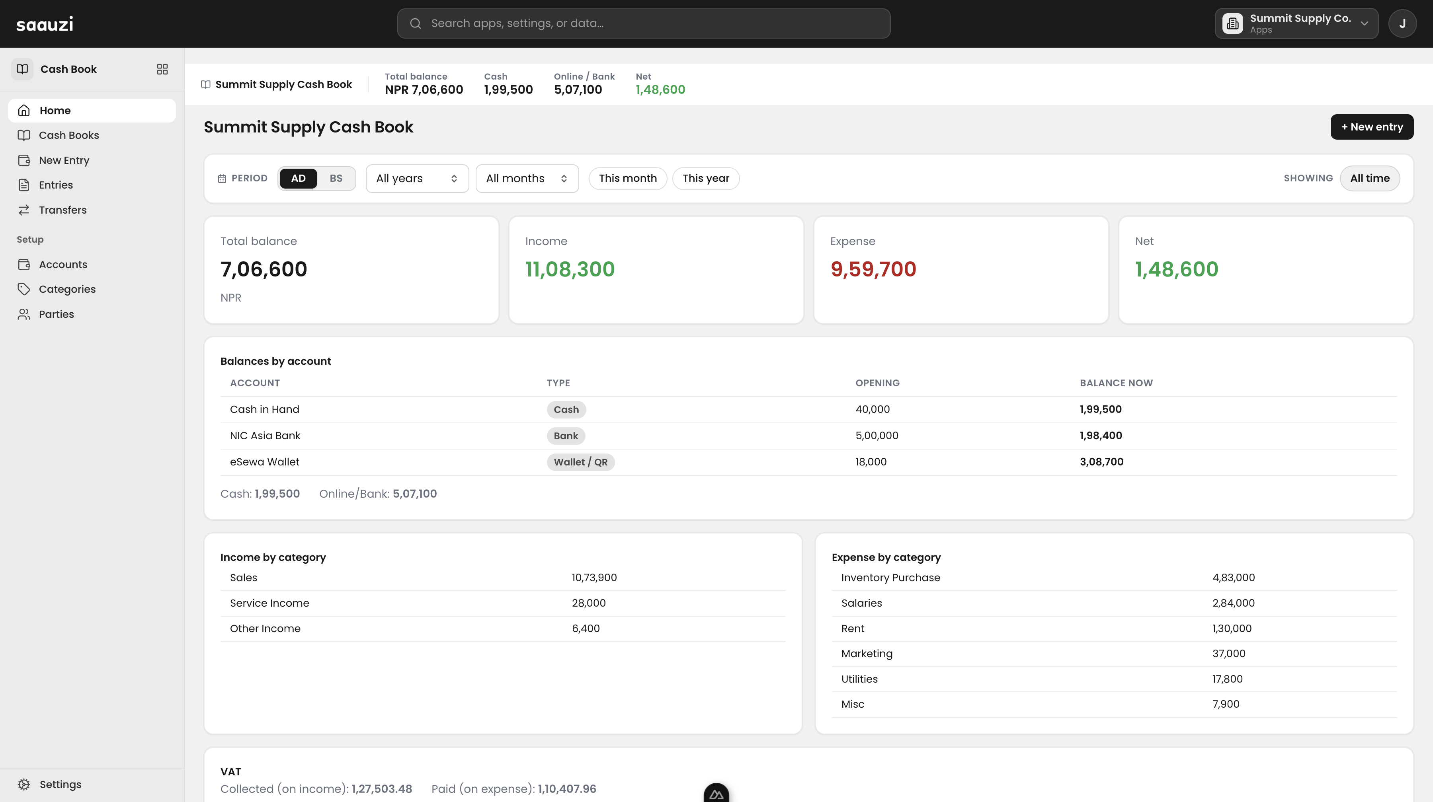Click the Categories tag icon
Viewport: 1433px width, 802px height.
pyautogui.click(x=24, y=289)
